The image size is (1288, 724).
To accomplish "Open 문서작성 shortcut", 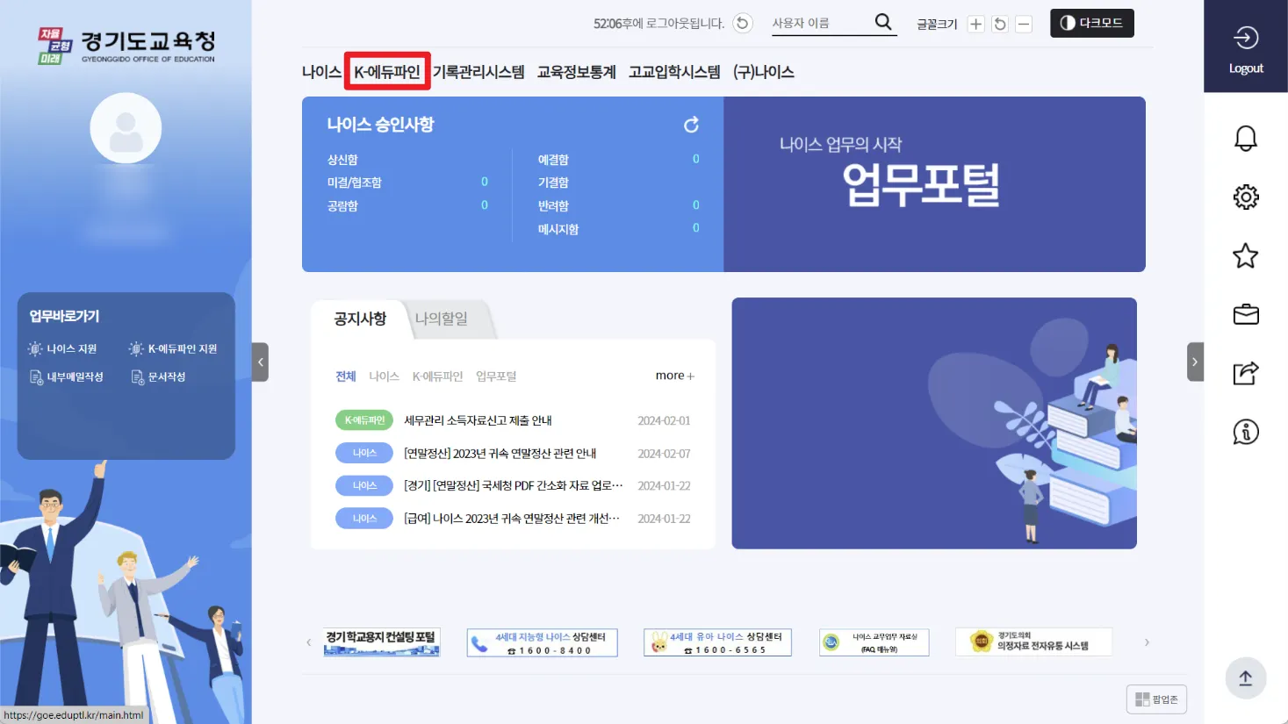I will pos(158,376).
